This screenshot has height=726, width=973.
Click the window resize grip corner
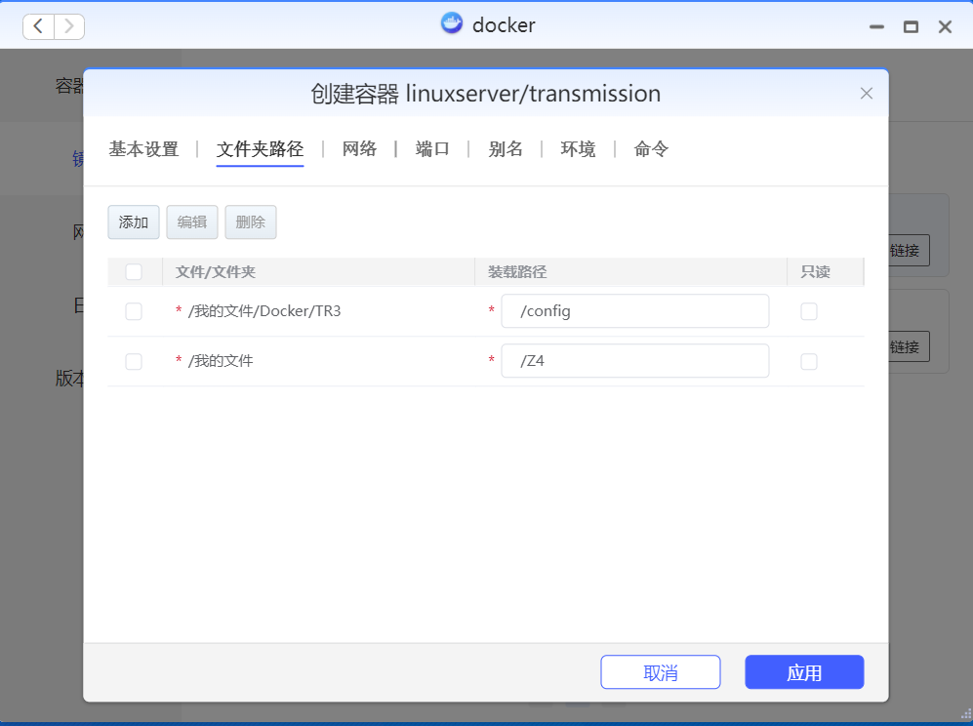point(965,713)
